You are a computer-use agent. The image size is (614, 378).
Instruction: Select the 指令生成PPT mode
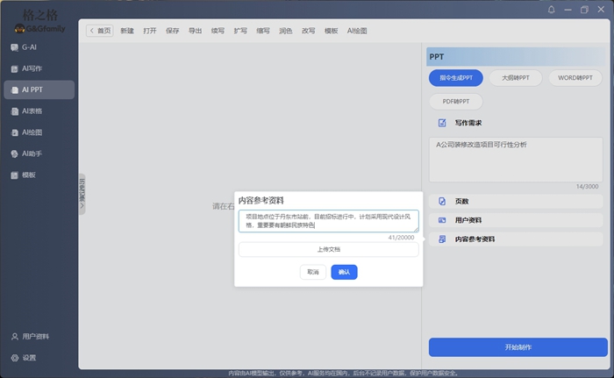[x=456, y=78]
